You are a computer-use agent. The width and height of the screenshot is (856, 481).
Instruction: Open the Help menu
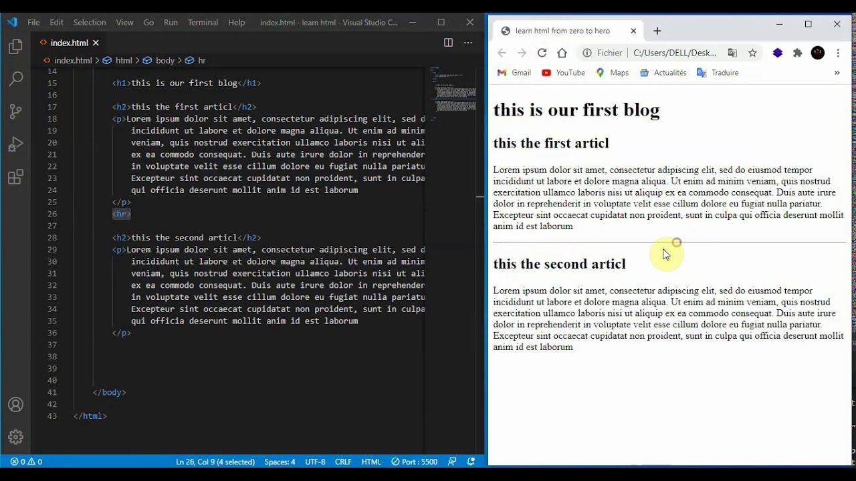pos(237,22)
